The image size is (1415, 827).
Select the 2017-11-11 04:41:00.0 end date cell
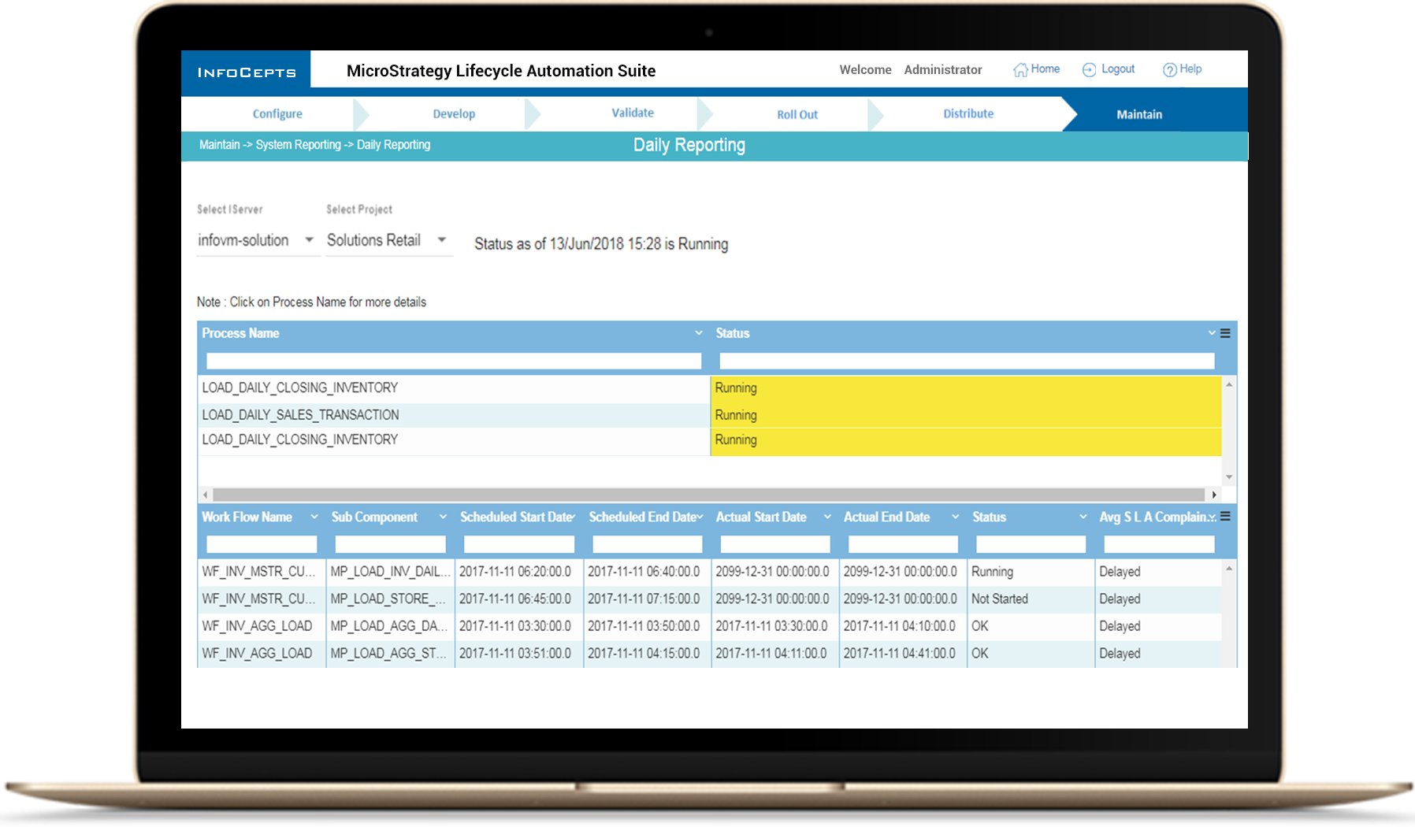coord(903,653)
